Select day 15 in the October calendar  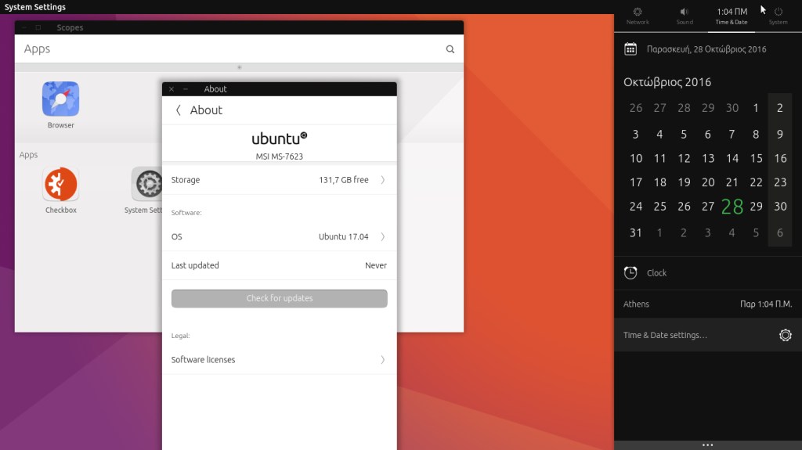point(756,158)
